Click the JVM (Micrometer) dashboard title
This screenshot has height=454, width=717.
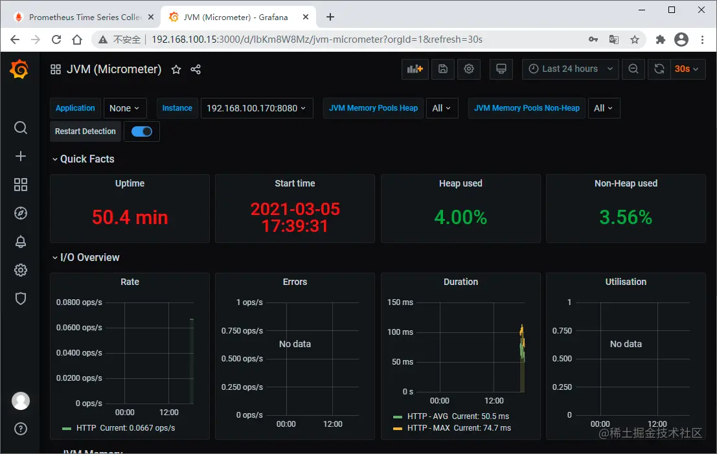pyautogui.click(x=114, y=69)
